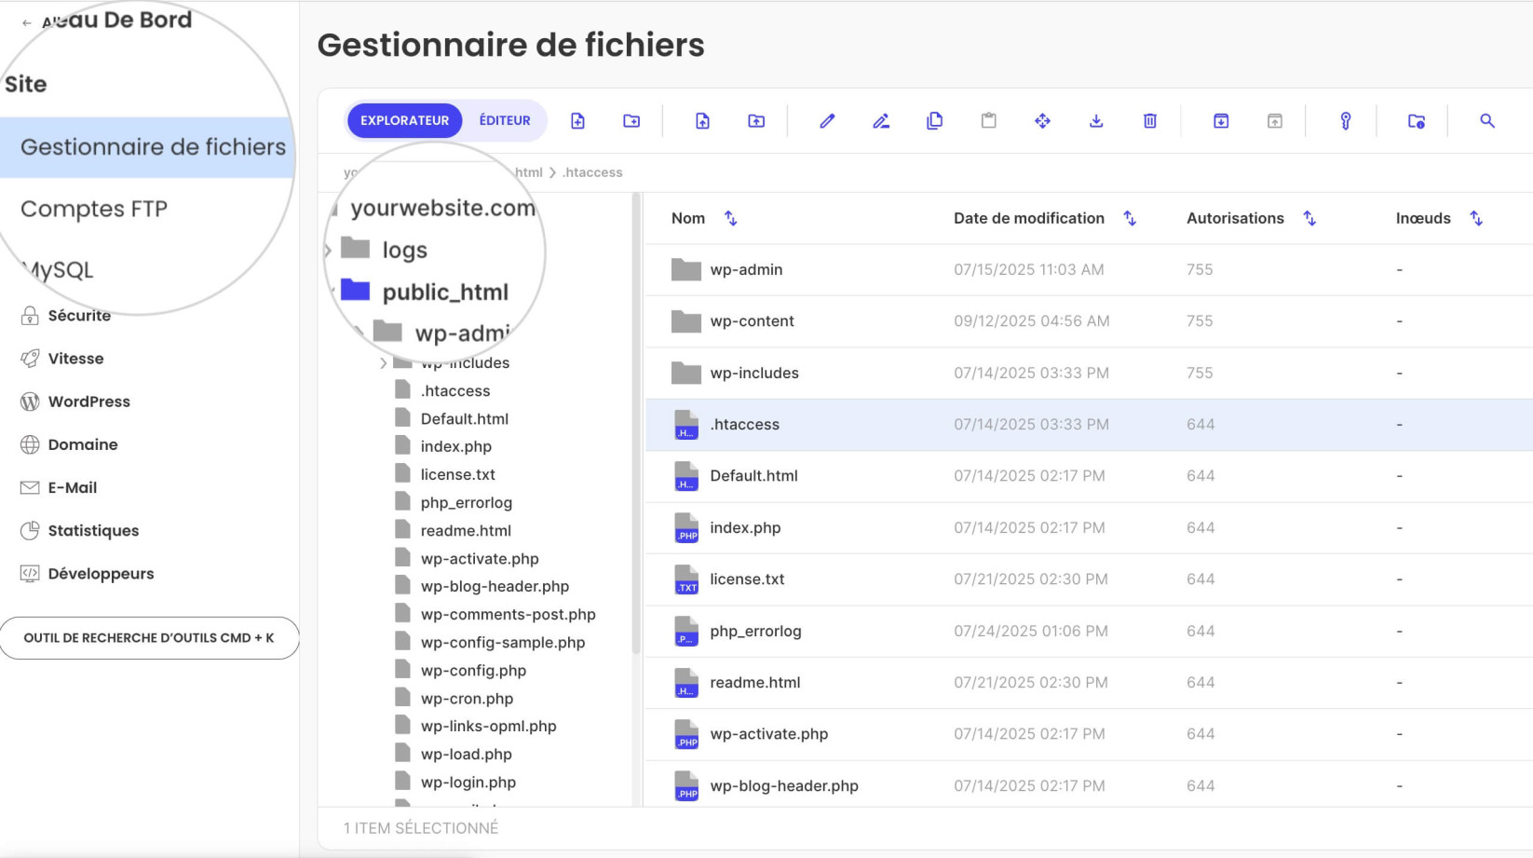Click the trash delete icon
Screen dimensions: 1533x858
[x=1150, y=121]
